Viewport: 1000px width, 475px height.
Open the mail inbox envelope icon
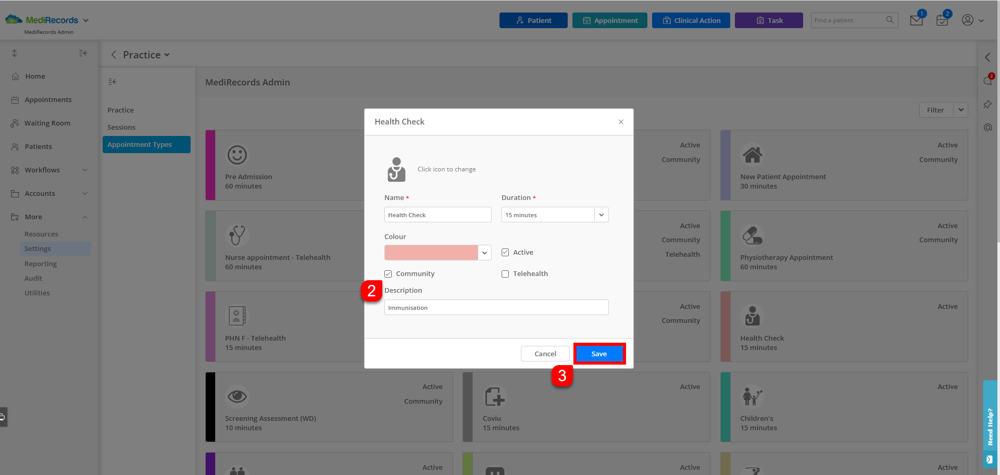[917, 20]
